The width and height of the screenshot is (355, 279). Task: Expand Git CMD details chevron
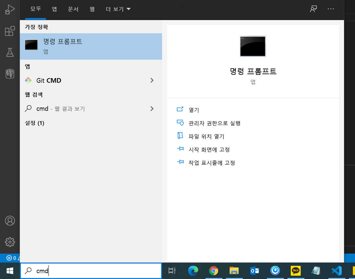coord(152,80)
